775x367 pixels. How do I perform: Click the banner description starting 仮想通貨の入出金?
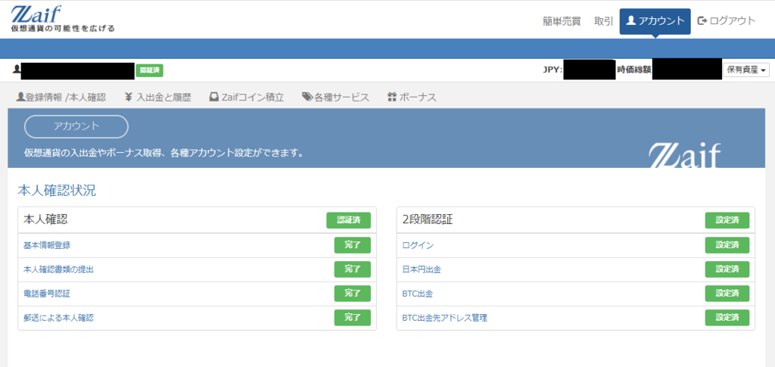(163, 153)
